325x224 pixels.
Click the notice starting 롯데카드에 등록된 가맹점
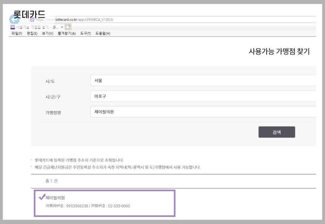79,160
